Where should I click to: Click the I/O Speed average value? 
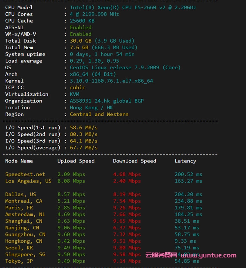(x=84, y=148)
